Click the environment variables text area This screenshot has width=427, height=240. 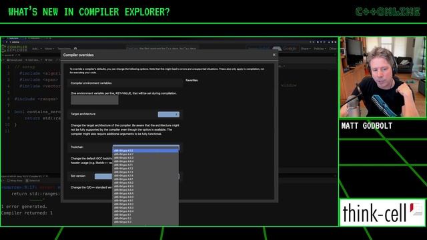coord(95,100)
